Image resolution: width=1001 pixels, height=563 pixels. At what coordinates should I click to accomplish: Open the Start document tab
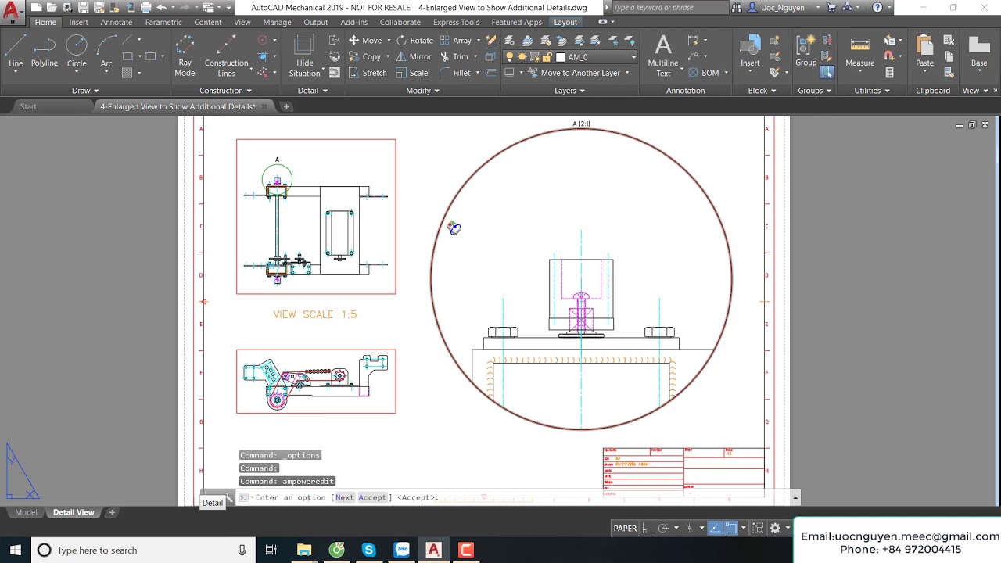click(x=28, y=106)
